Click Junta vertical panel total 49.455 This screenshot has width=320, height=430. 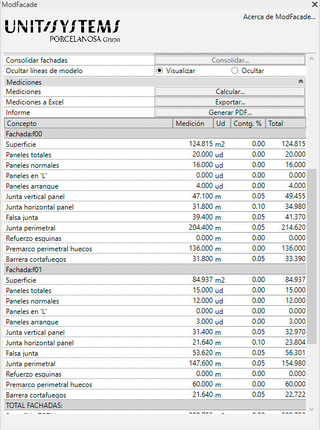point(295,196)
